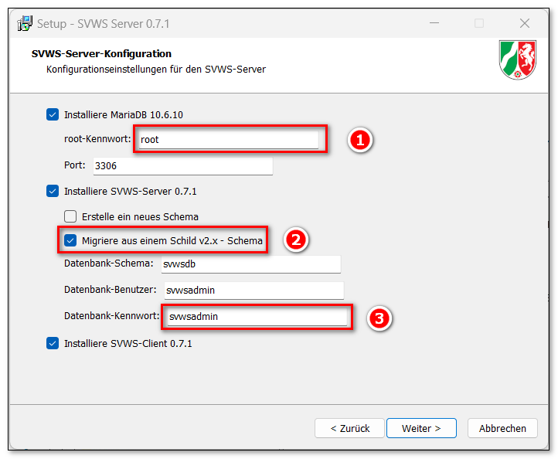Click the Datenbank-Kennwort label
558x459 pixels.
(x=112, y=316)
